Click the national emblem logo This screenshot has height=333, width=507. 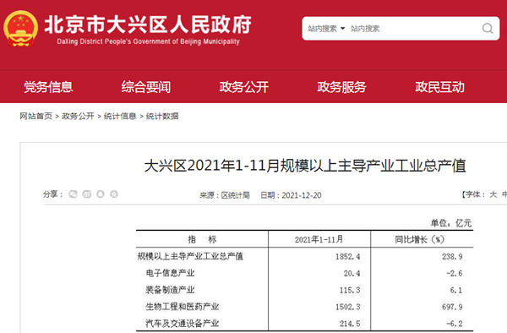(x=20, y=29)
